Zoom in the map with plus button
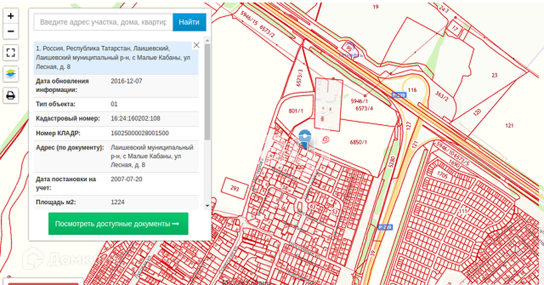 point(11,16)
